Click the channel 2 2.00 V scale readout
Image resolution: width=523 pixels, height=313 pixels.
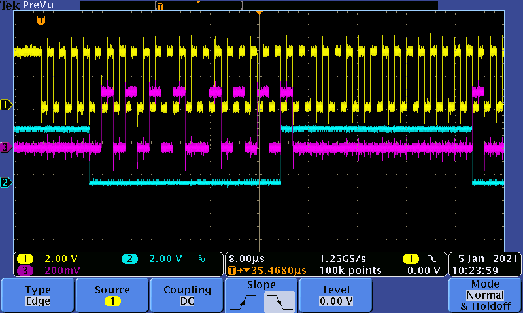[x=165, y=258]
